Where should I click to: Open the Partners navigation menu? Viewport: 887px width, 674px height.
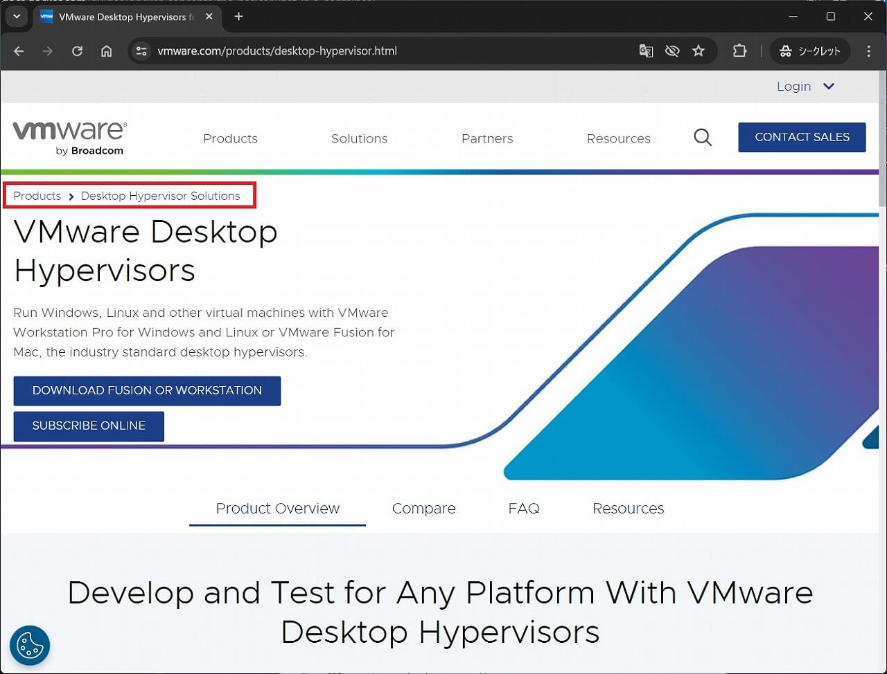tap(487, 138)
